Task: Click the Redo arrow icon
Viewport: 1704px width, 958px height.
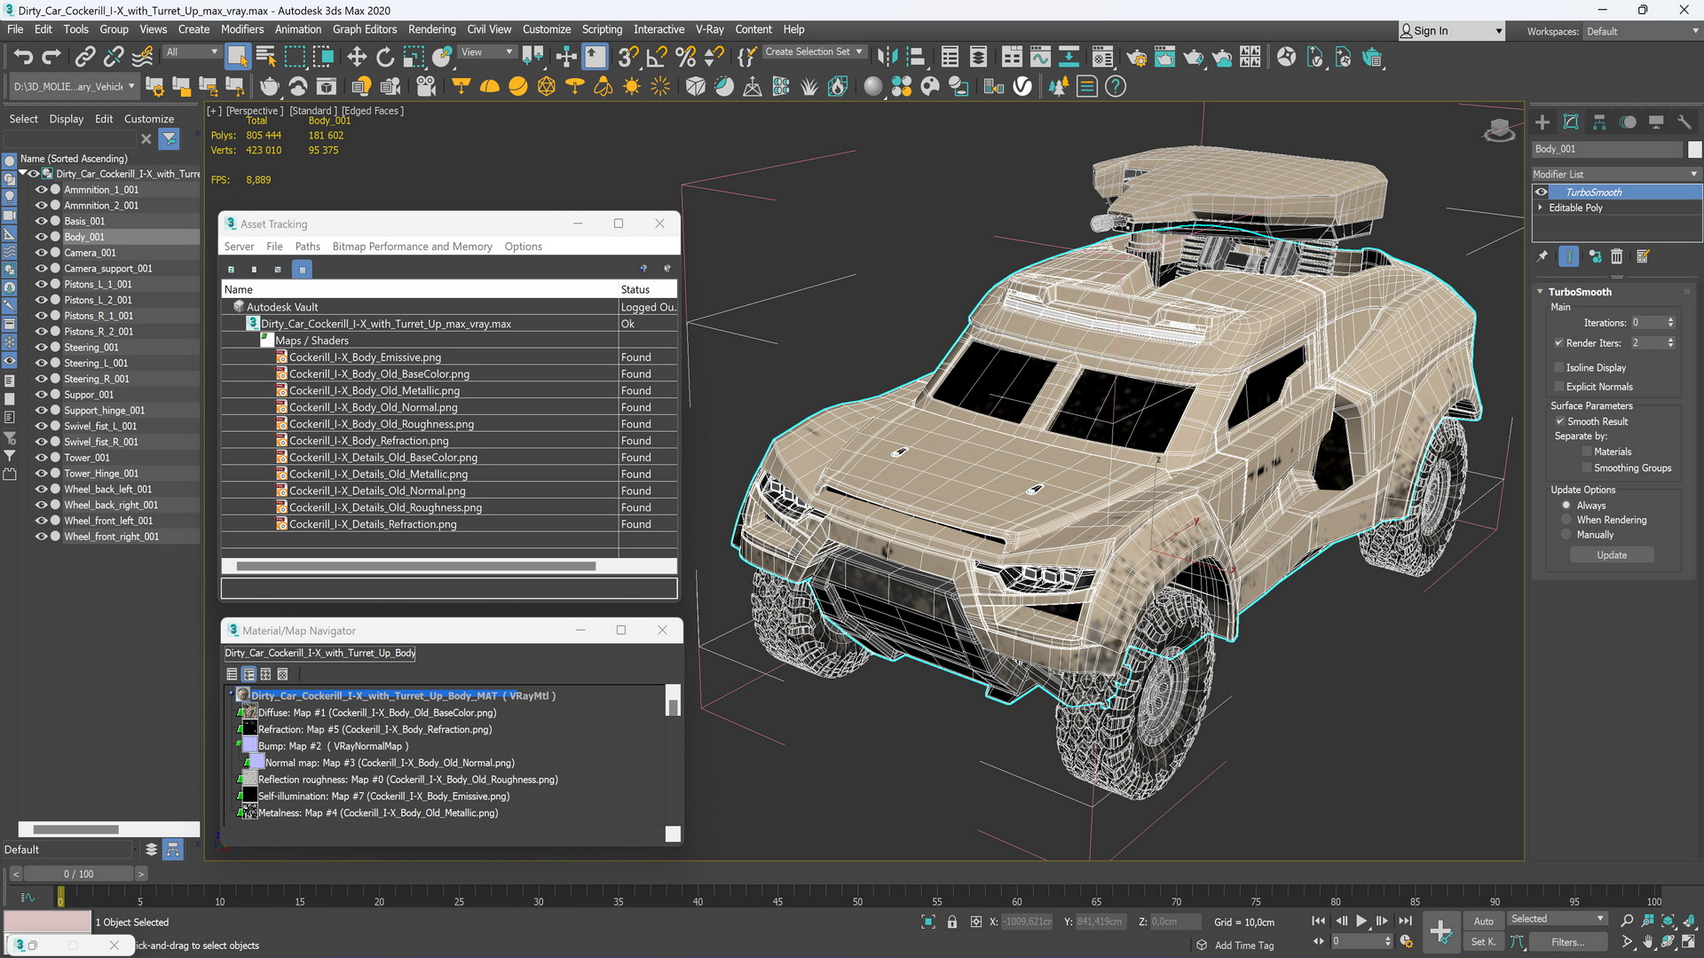Action: click(51, 58)
